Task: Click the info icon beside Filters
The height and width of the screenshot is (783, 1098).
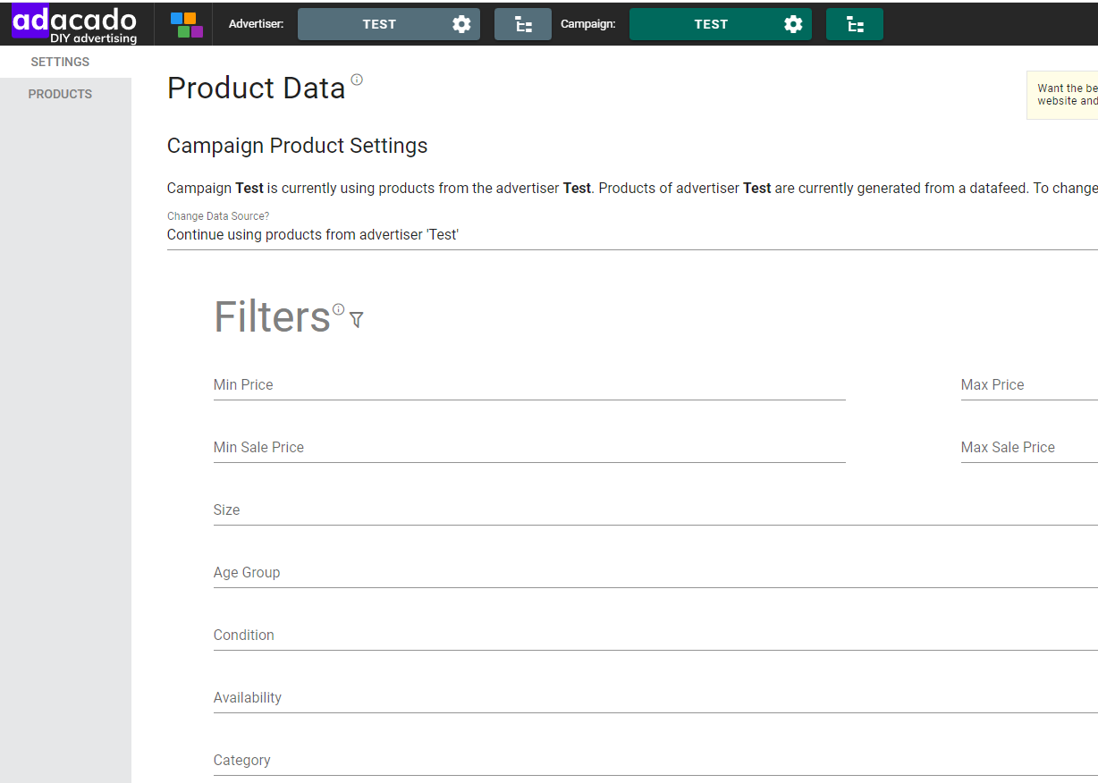Action: click(x=338, y=309)
